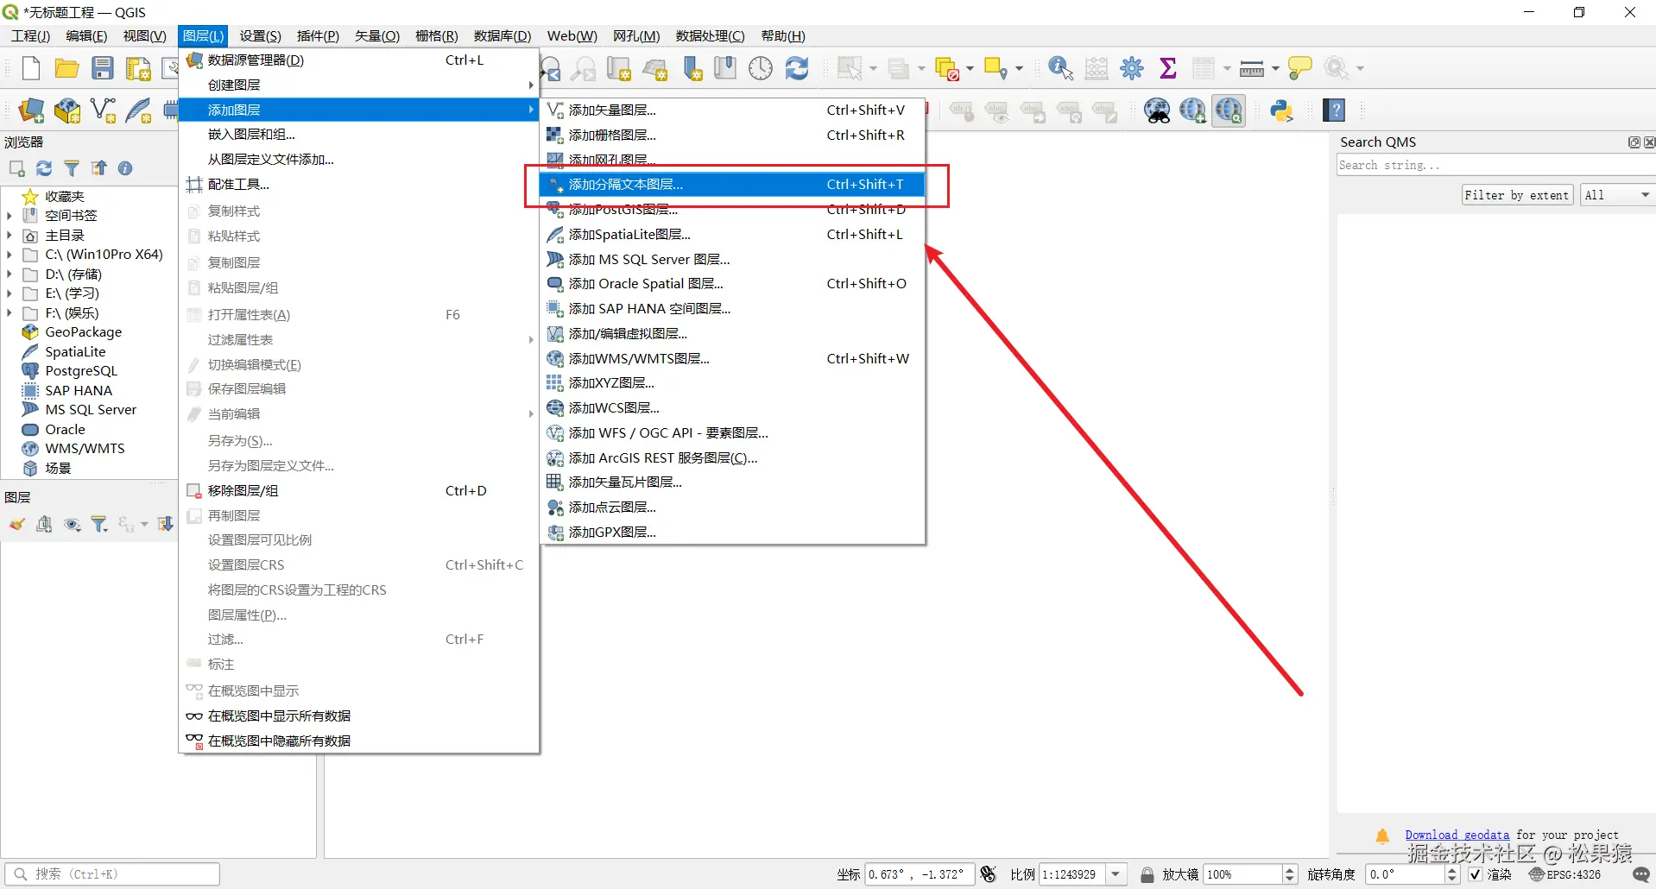Refresh the map canvas with the blue arrows

[797, 68]
